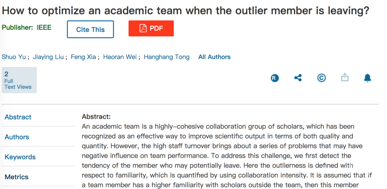This screenshot has height=189, width=387.
Task: Click the Full Text Views counter box
Action: pyautogui.click(x=19, y=80)
